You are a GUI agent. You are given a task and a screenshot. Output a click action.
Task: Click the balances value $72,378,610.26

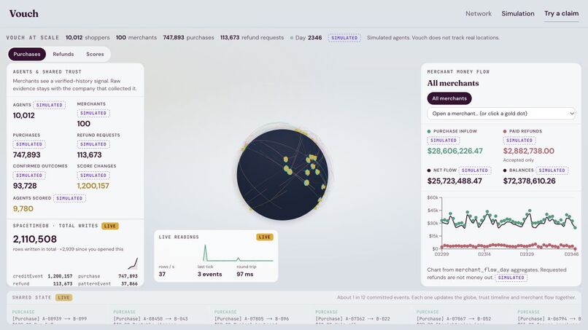529,181
